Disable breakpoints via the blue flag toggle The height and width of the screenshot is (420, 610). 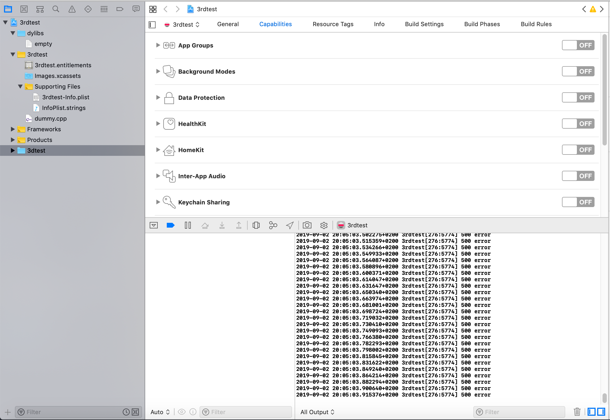[171, 225]
